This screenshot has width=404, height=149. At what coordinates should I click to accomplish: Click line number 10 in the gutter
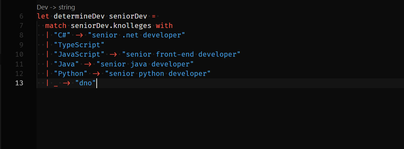[x=20, y=54]
